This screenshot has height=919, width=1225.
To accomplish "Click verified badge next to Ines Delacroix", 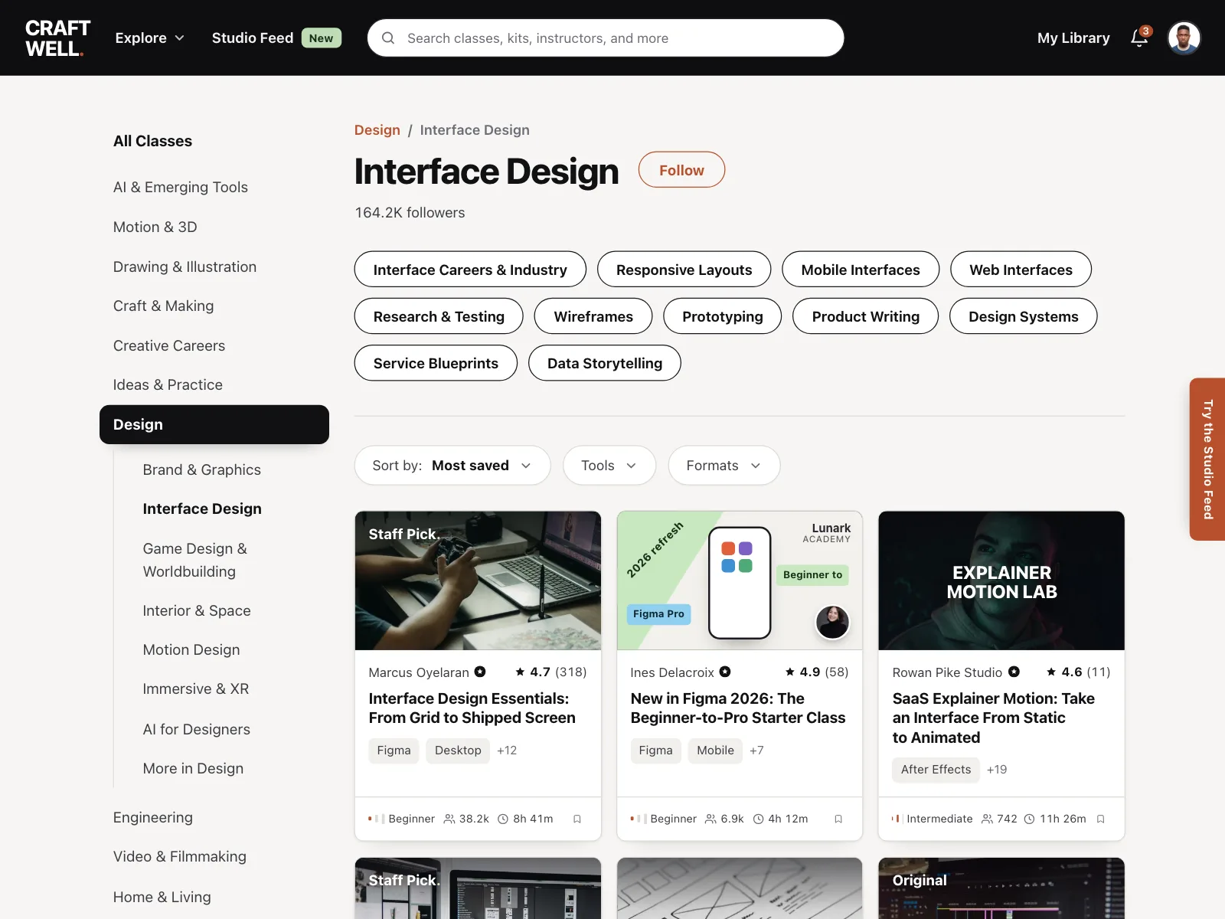I will tap(725, 672).
